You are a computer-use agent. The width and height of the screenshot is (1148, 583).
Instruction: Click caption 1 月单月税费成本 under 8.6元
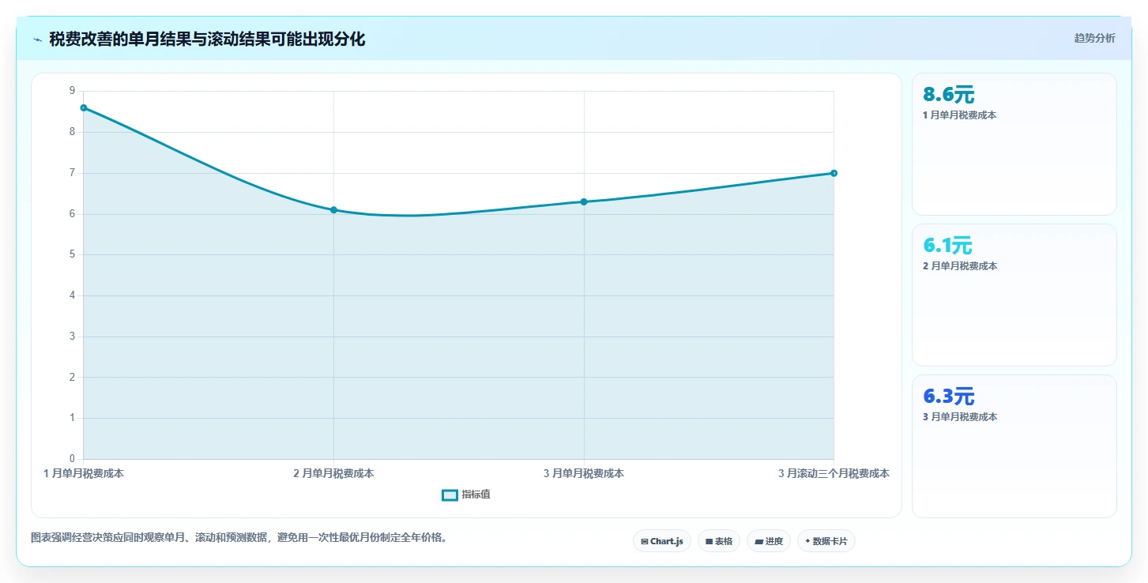coord(960,115)
